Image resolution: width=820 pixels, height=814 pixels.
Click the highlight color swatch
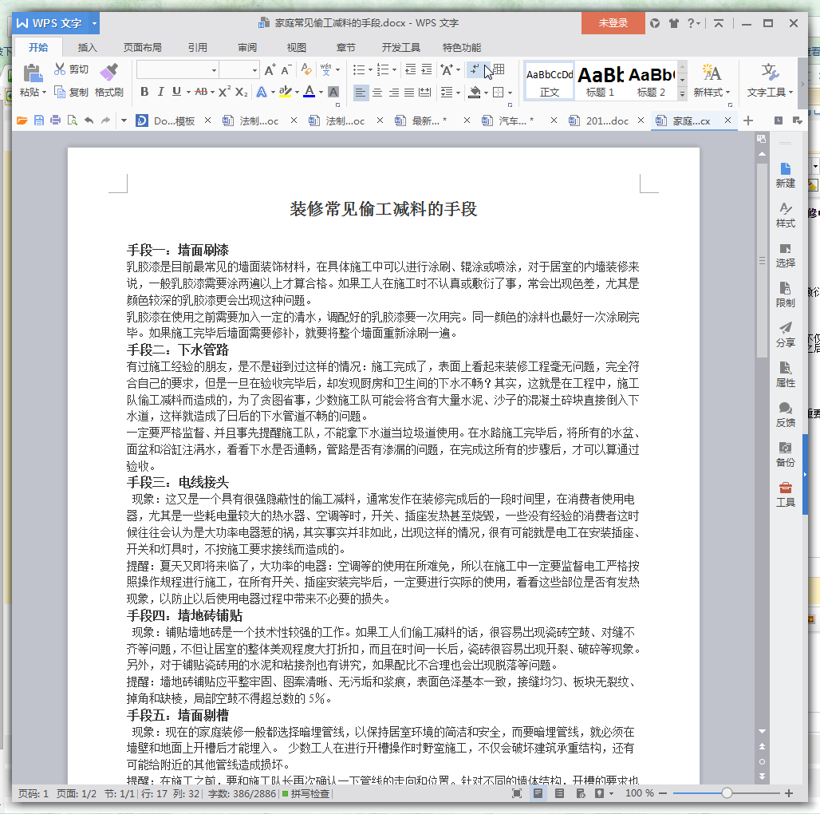click(285, 92)
